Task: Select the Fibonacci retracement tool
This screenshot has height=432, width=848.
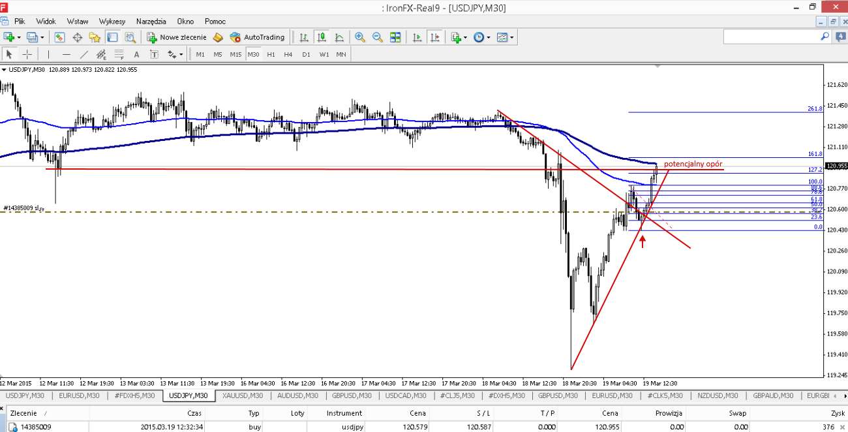Action: 119,54
